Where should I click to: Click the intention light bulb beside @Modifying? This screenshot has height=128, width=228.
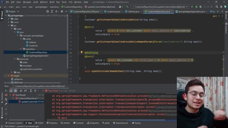coord(82,52)
